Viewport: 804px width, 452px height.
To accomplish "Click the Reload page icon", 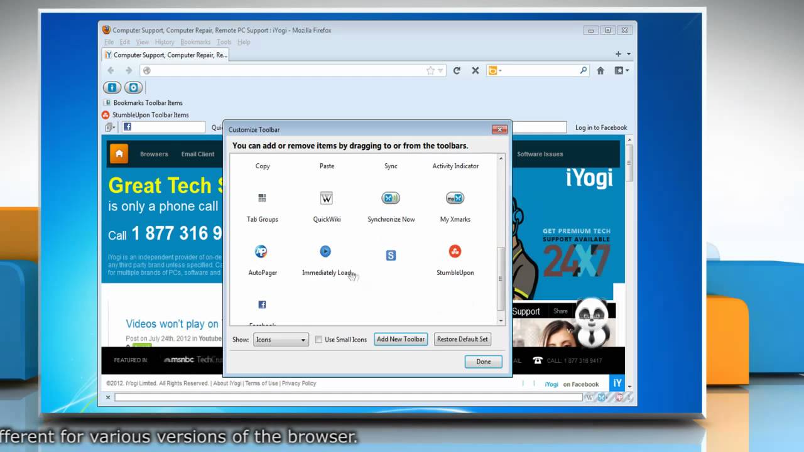I will click(x=457, y=71).
